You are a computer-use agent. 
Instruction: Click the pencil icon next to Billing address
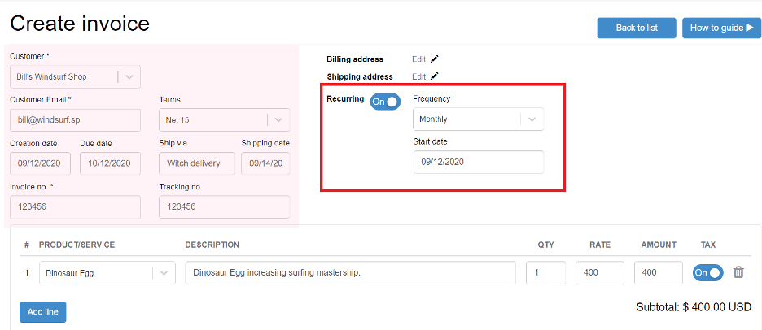click(x=435, y=59)
